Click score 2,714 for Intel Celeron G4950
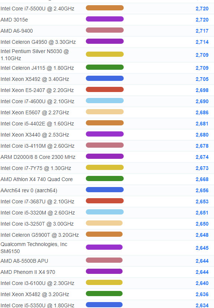Screen dimensions: 214x308 click(202, 42)
